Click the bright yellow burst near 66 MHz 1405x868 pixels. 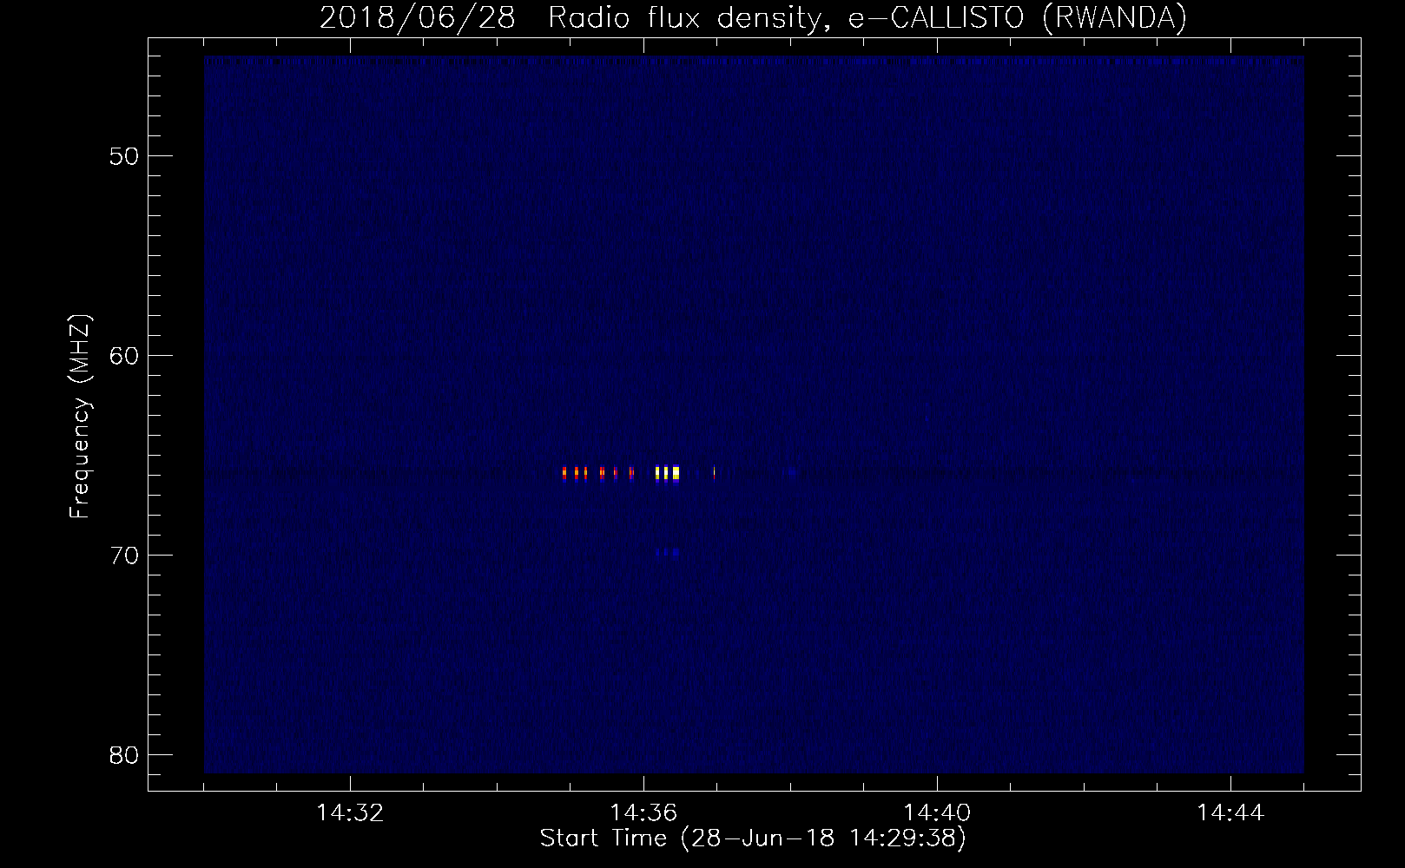667,473
